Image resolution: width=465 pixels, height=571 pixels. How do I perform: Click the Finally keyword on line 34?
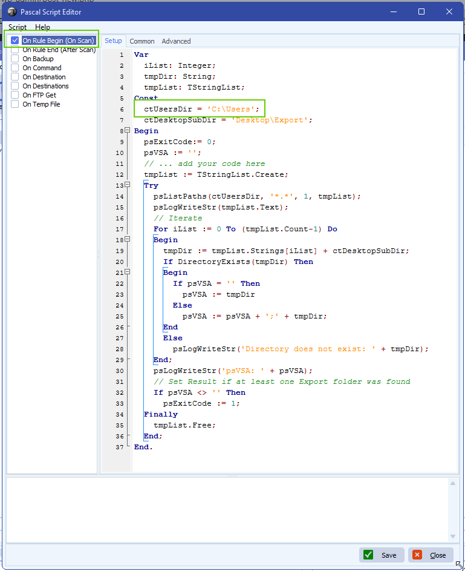click(x=161, y=414)
